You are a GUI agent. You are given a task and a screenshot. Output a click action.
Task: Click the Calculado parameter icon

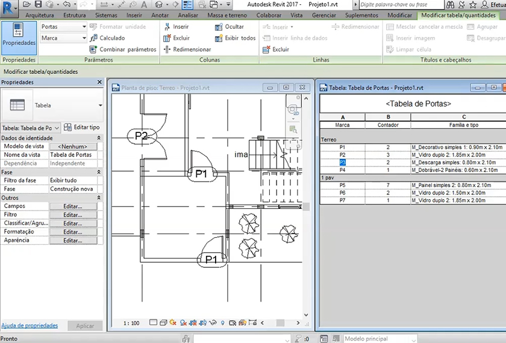tap(93, 38)
